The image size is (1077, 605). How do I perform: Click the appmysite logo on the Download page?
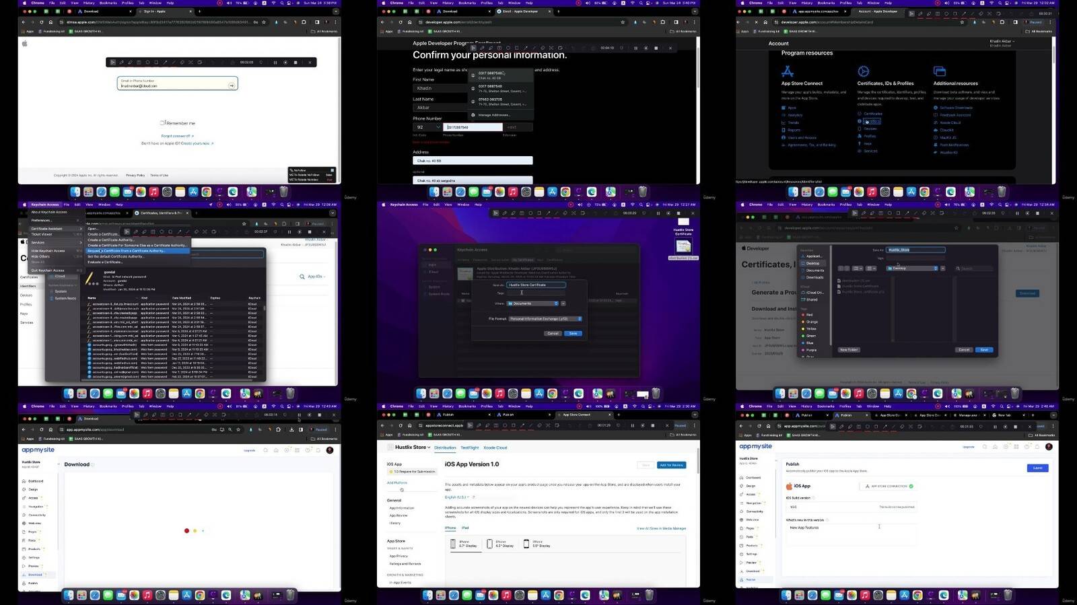38,450
